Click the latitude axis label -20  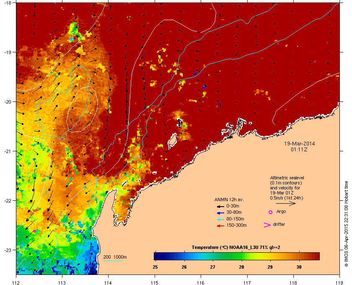pos(8,102)
